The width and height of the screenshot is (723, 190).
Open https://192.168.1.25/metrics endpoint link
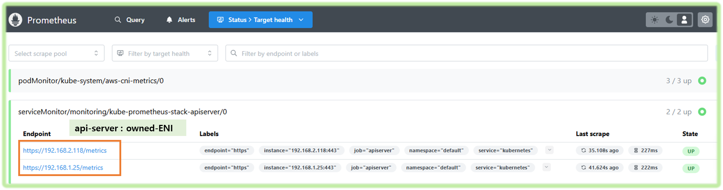[63, 167]
